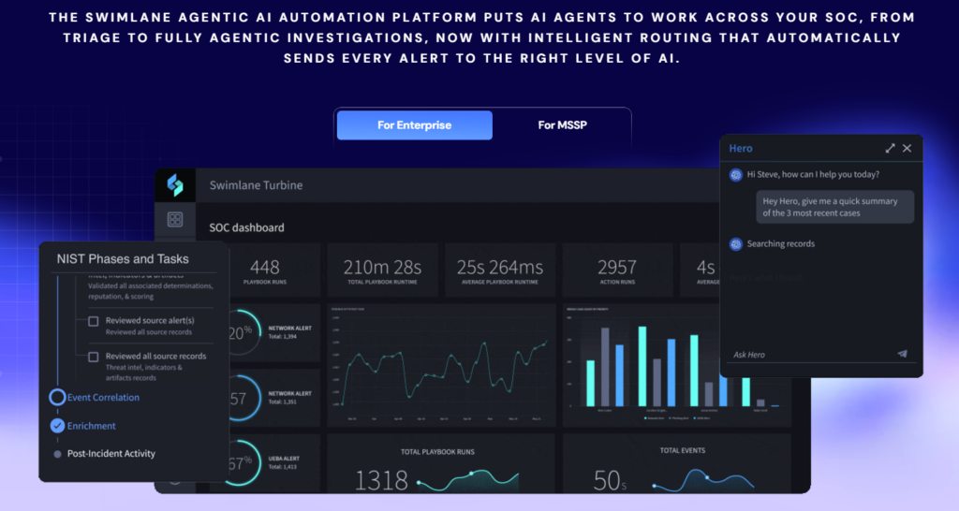Click the 2957 Action Runs card
Viewport: 959px width, 511px height.
click(x=617, y=270)
